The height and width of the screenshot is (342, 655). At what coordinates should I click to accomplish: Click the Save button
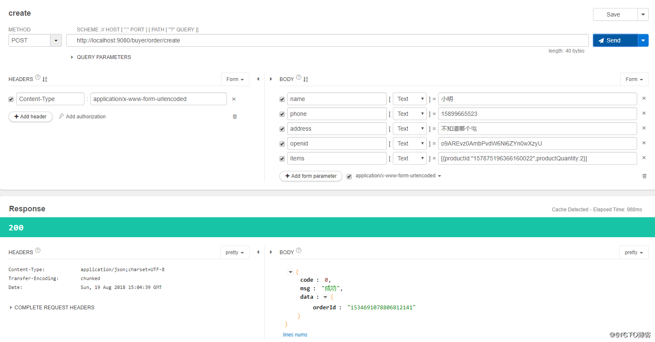coord(615,14)
